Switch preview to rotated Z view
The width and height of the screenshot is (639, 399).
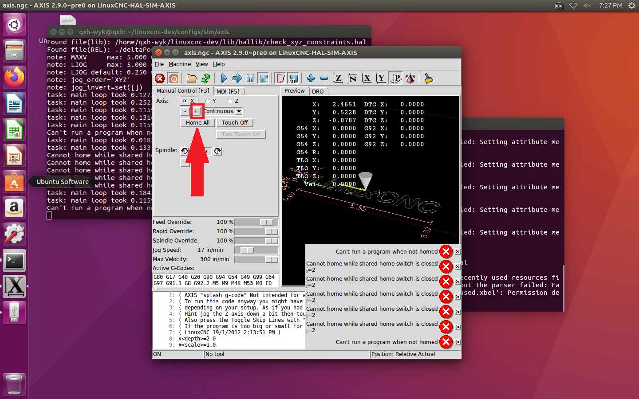(x=352, y=78)
